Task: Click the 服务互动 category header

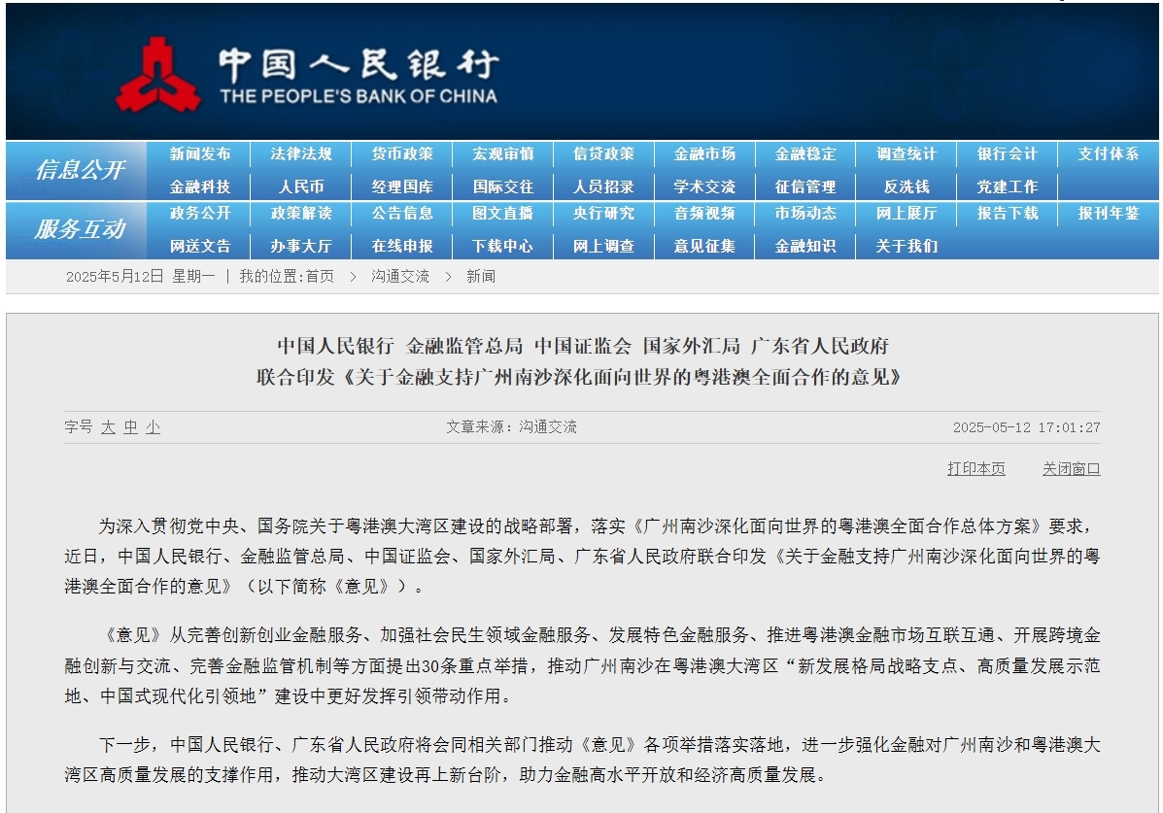Action: coord(80,229)
